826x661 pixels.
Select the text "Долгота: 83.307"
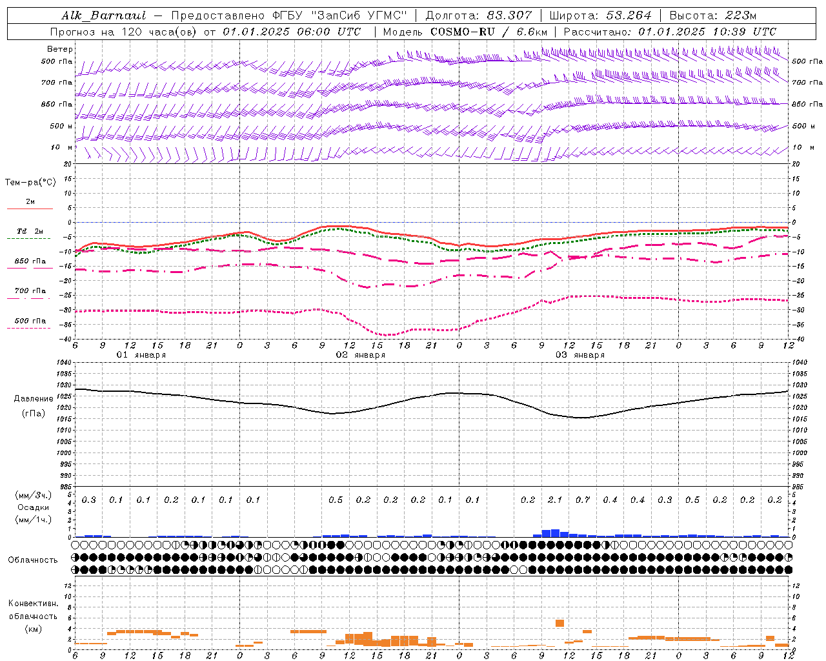479,15
